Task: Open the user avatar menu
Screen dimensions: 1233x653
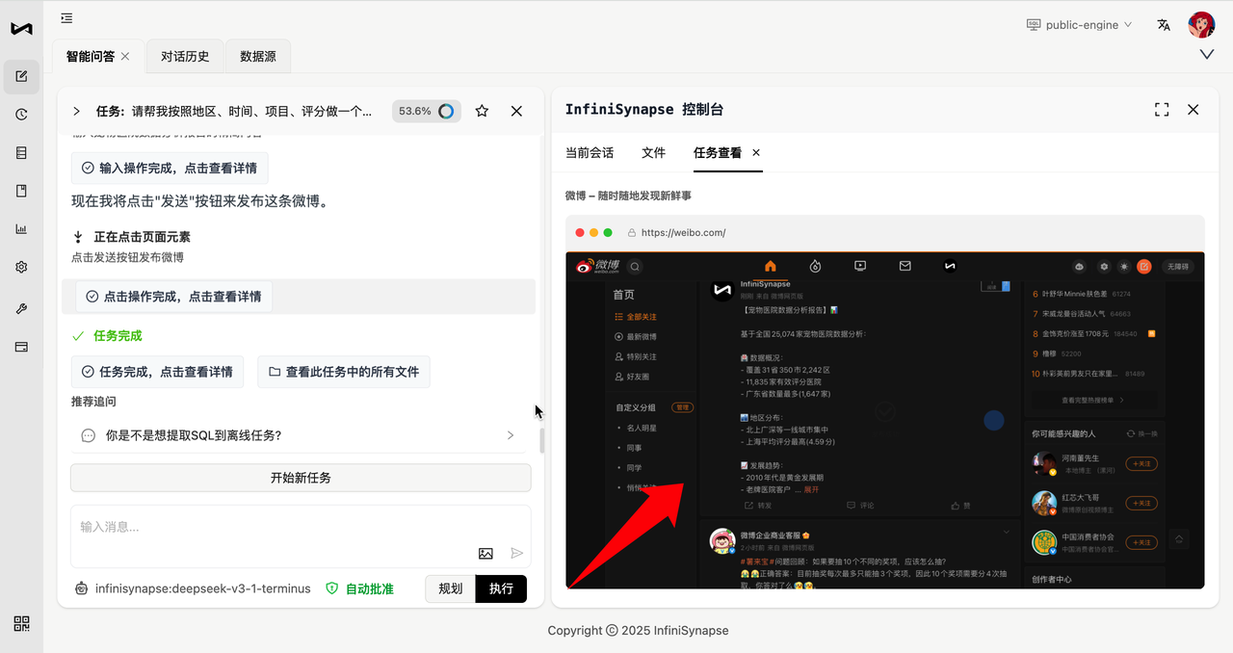Action: (1201, 24)
